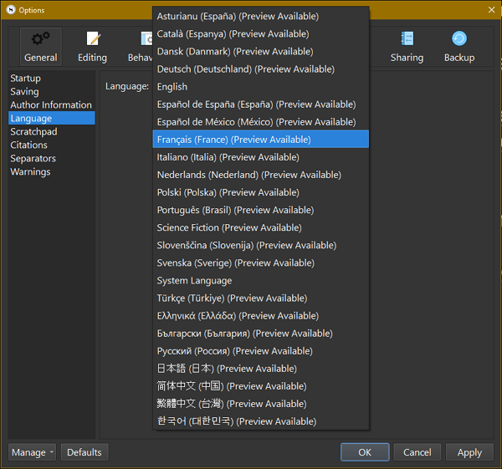Choose Italiano (Italia) language option
This screenshot has height=469, width=502.
[x=260, y=157]
